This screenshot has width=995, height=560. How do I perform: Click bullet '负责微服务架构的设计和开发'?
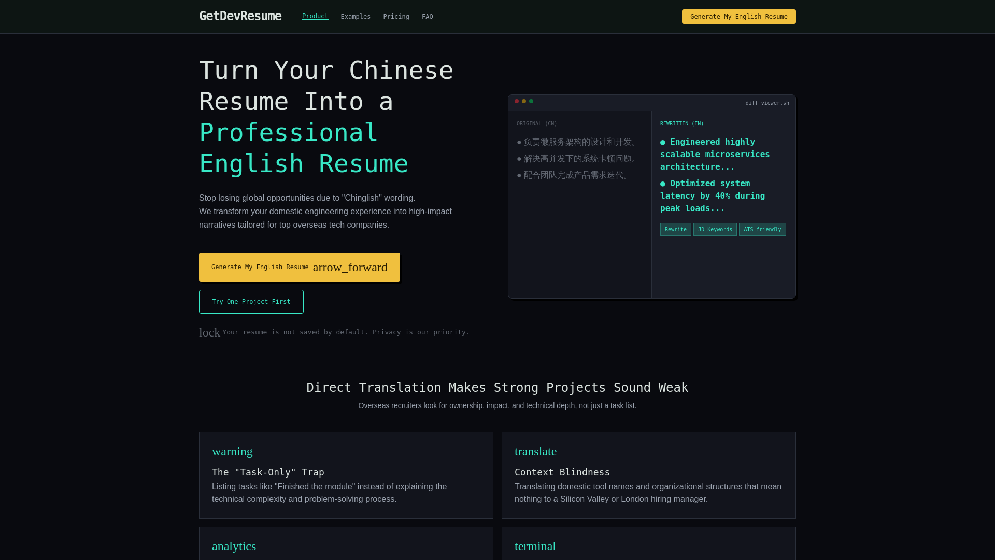point(578,142)
